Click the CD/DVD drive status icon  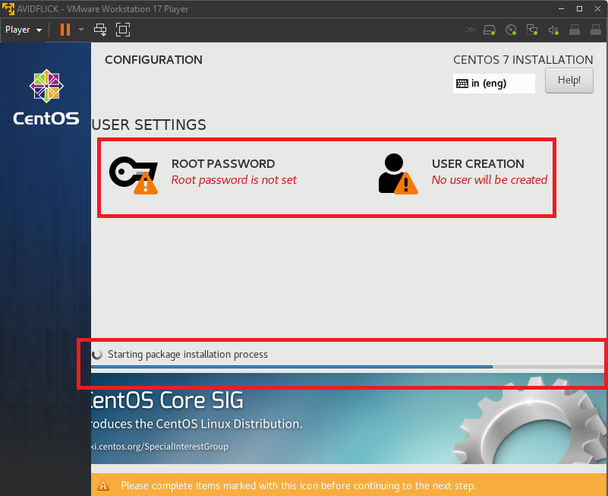[x=511, y=30]
